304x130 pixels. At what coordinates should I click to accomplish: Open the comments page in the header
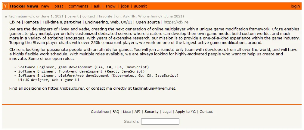click(78, 6)
